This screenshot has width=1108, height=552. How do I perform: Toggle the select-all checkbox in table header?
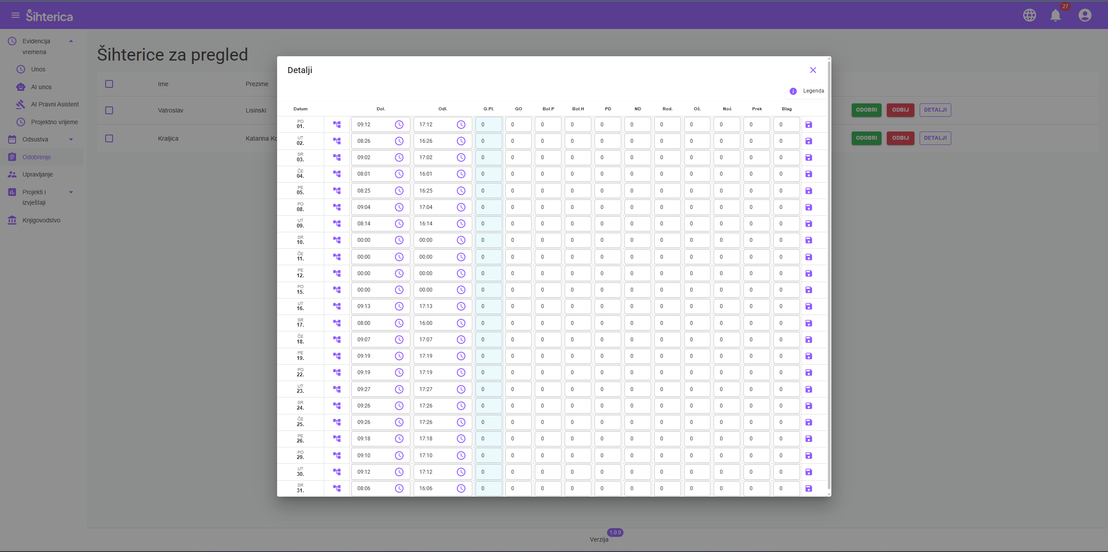[109, 84]
